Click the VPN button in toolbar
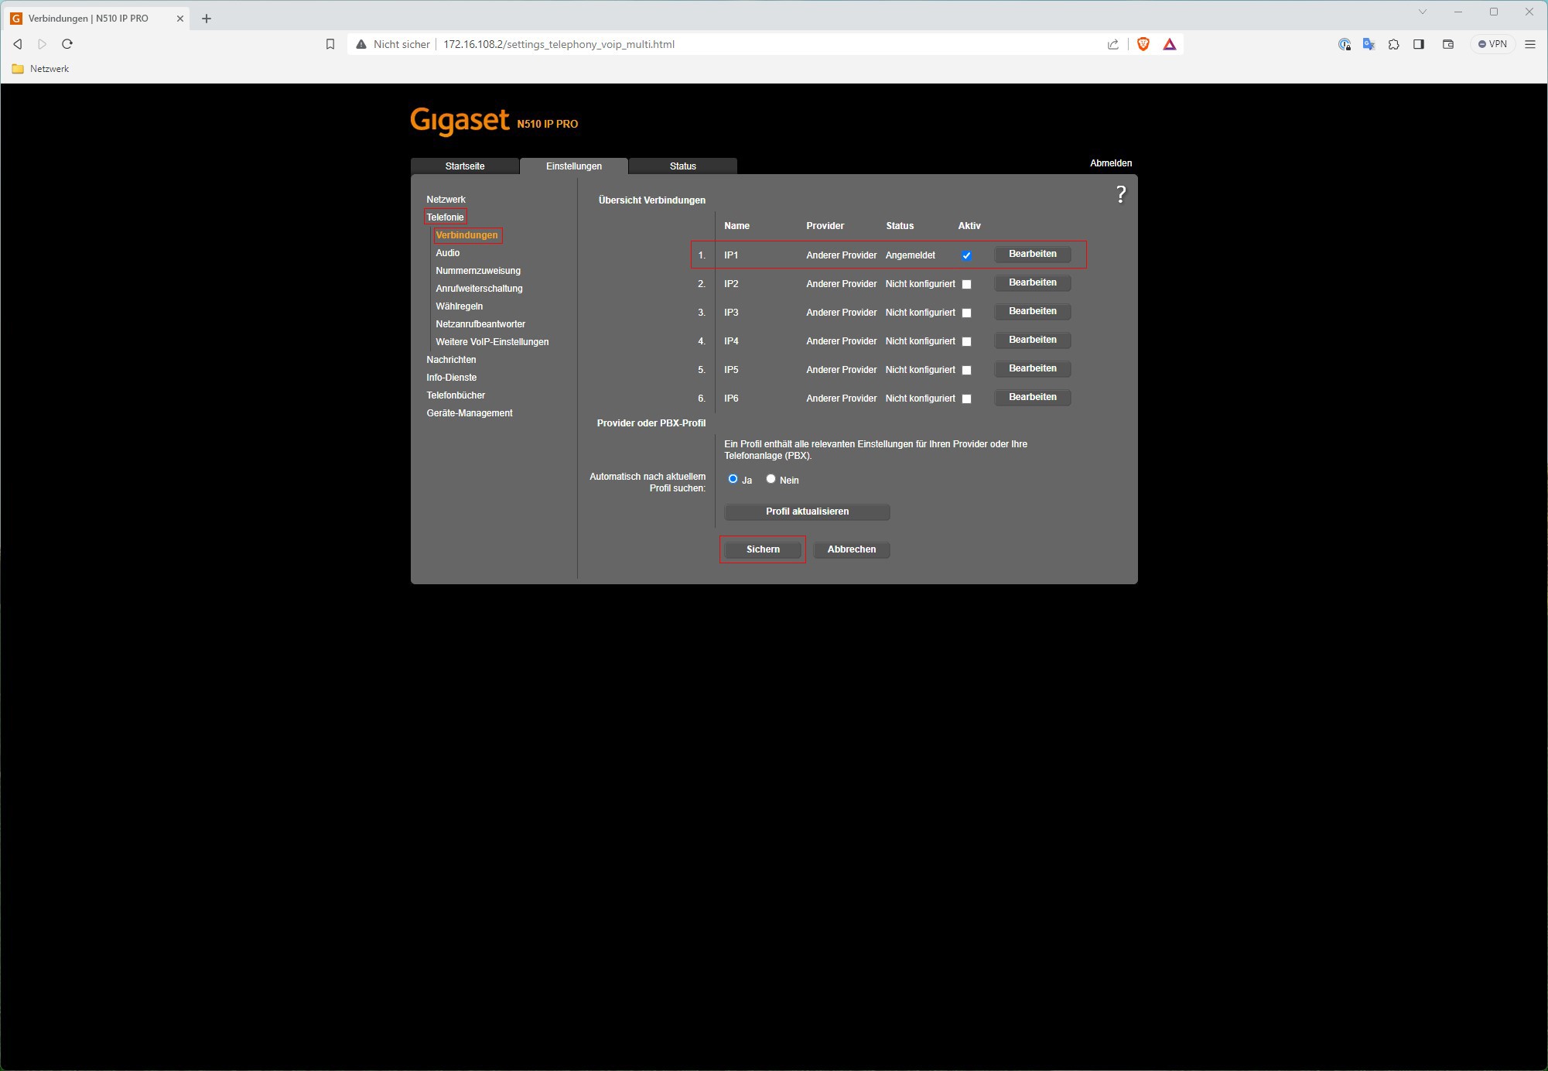 coord(1492,44)
